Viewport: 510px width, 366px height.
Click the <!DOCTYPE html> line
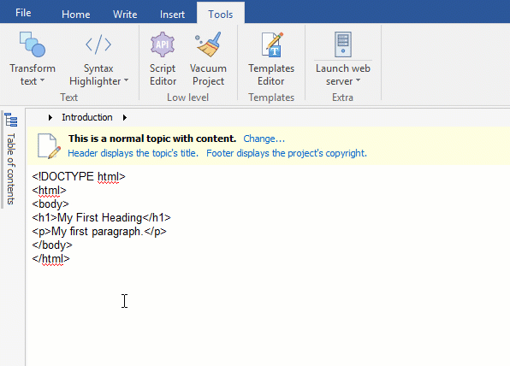(79, 176)
